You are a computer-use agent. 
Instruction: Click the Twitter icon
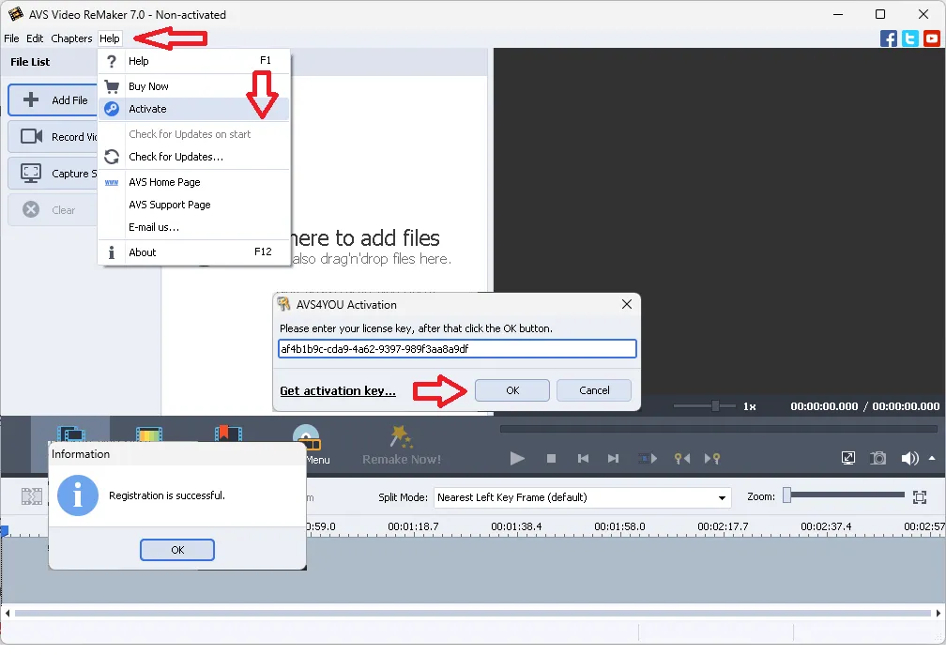[910, 38]
